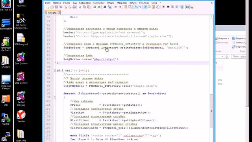The image size is (252, 142).
Task: Click the Zoom In toolbar icon
Action: pyautogui.click(x=115, y=7)
